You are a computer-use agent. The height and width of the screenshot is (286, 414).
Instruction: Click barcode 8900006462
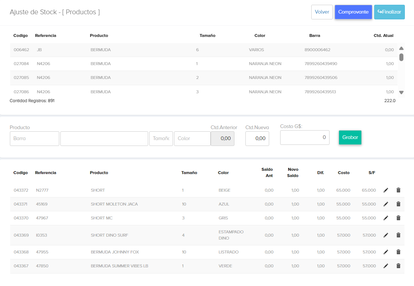tap(317, 50)
